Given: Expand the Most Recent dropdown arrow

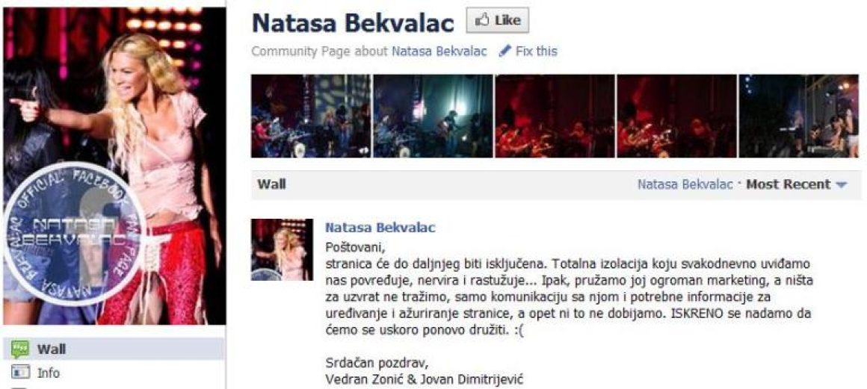Looking at the screenshot, I should 841,185.
